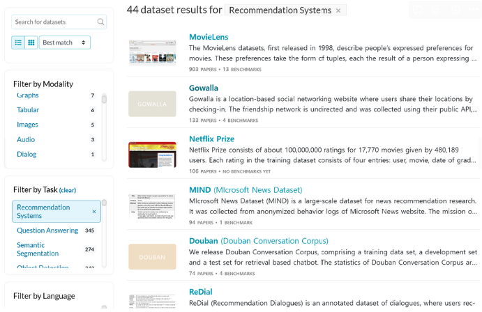
Task: Filter by Semantic Segmentation task
Action: click(x=38, y=249)
